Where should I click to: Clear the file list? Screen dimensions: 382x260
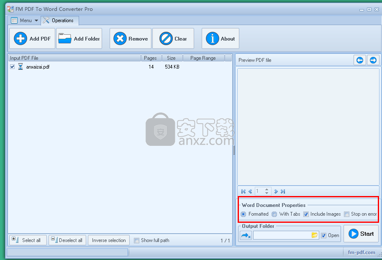point(173,38)
